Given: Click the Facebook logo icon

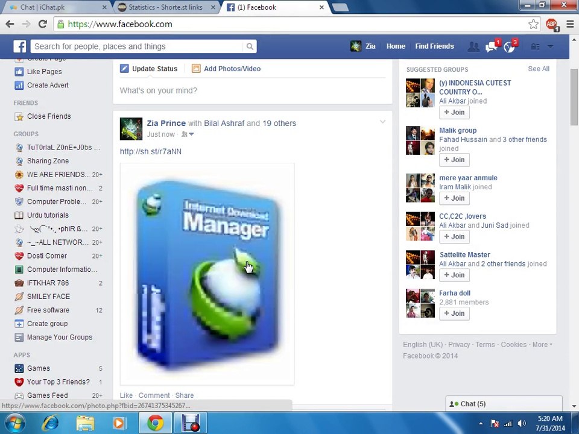Looking at the screenshot, I should (x=19, y=46).
